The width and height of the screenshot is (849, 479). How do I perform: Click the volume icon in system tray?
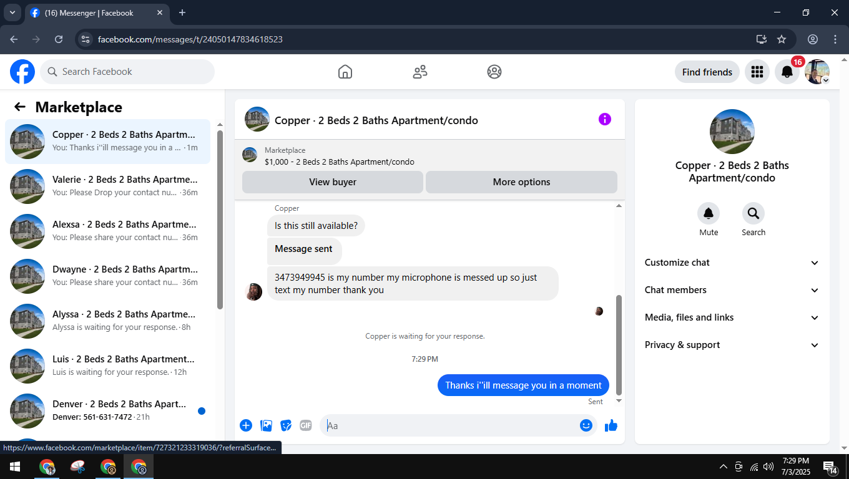click(x=768, y=467)
